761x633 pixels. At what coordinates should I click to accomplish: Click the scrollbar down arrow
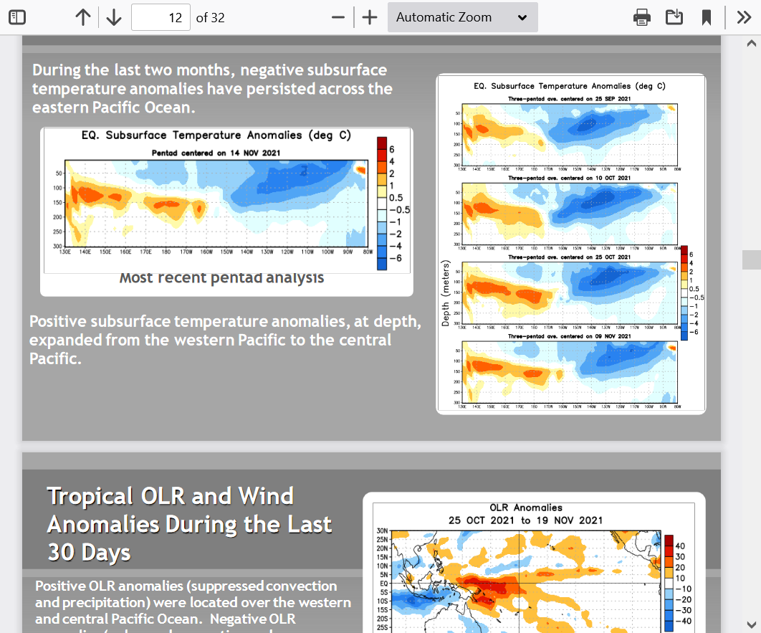coord(751,624)
